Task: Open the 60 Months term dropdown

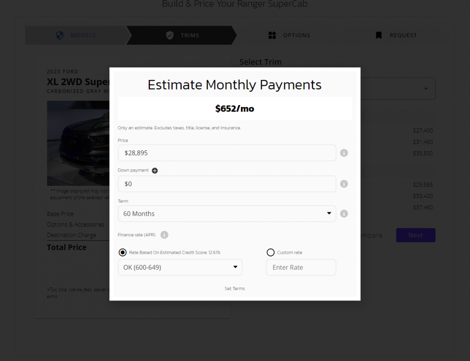Action: 227,214
